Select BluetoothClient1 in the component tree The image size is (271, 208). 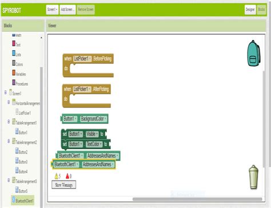[x=25, y=201]
